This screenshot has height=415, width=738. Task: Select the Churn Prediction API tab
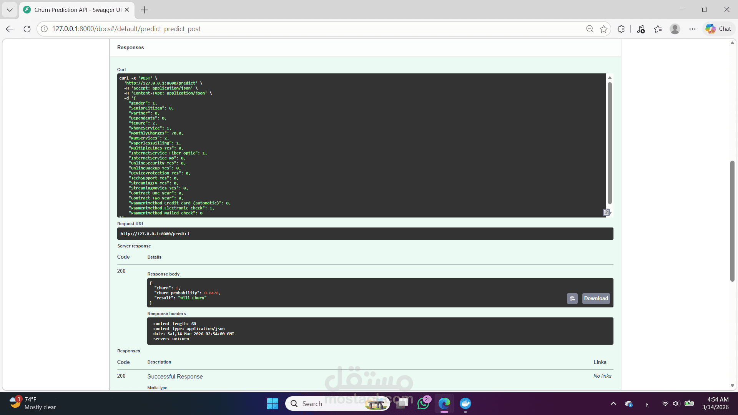click(x=77, y=10)
